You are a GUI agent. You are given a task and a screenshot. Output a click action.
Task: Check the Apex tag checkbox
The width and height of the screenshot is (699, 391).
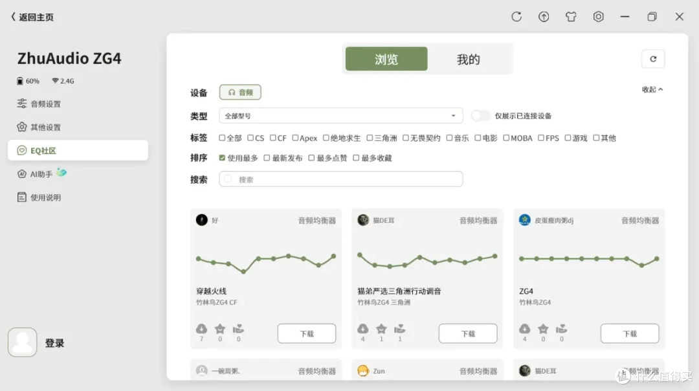[295, 139]
